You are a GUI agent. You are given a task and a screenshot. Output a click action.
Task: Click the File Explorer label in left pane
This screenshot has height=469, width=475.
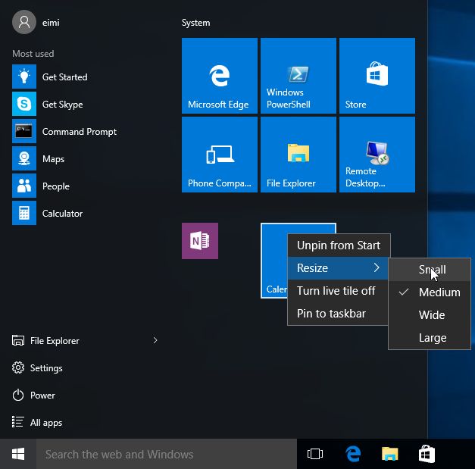[x=55, y=341]
